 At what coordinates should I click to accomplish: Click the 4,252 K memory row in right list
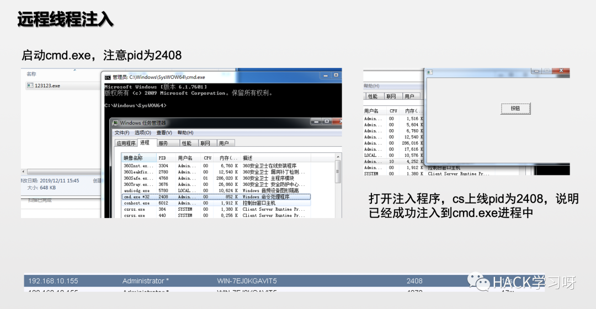tap(394, 162)
